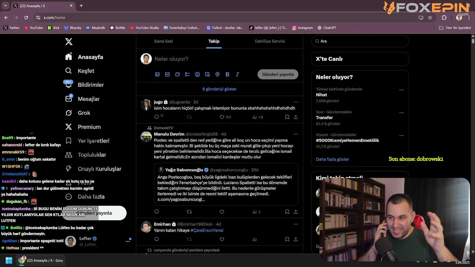Open Bildirimler notifications
Screen dimensions: 475x267
(x=84, y=85)
